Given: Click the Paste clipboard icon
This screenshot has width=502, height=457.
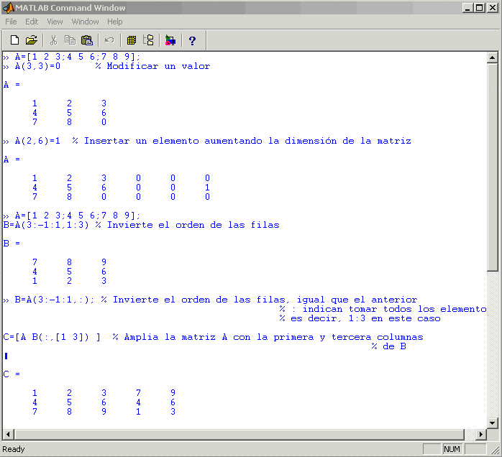Looking at the screenshot, I should tap(87, 40).
